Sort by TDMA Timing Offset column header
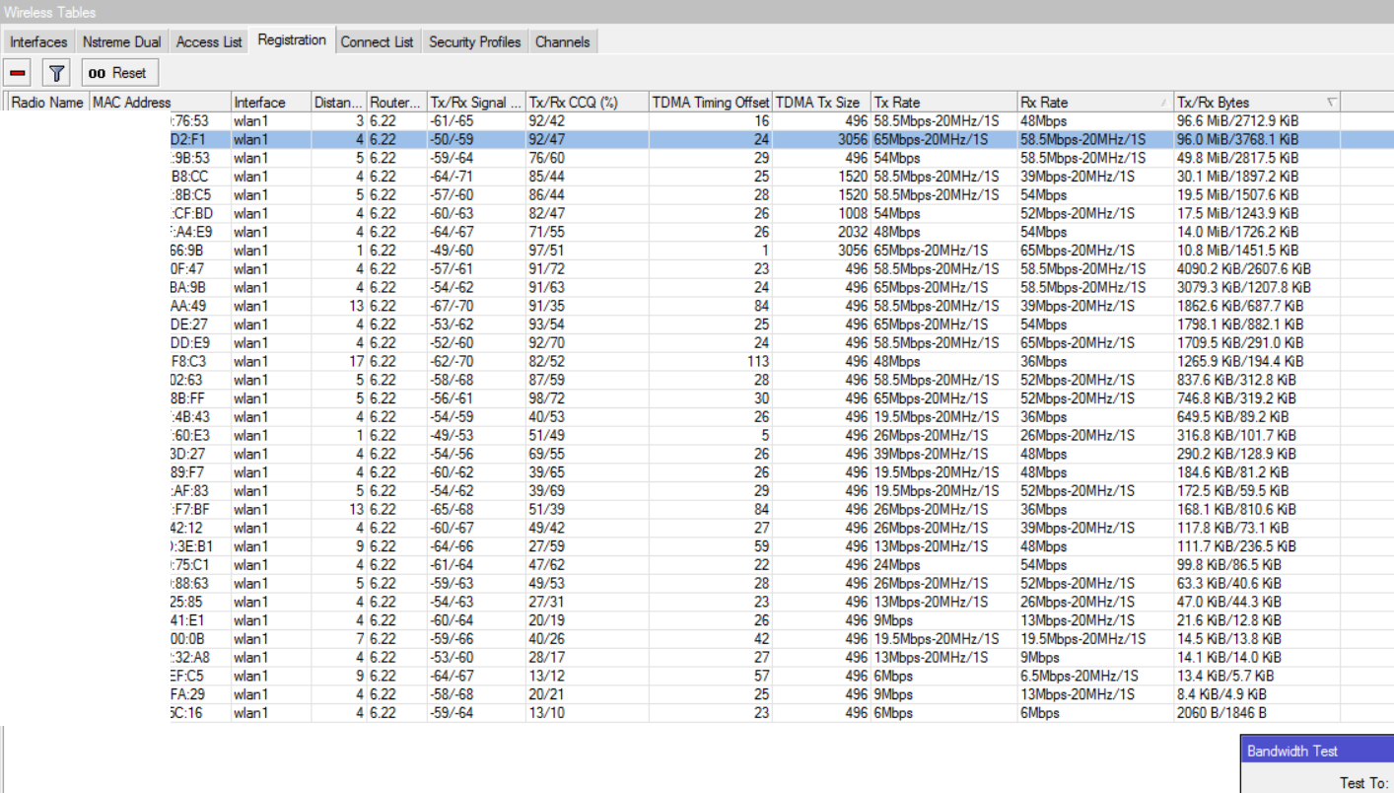 point(711,102)
